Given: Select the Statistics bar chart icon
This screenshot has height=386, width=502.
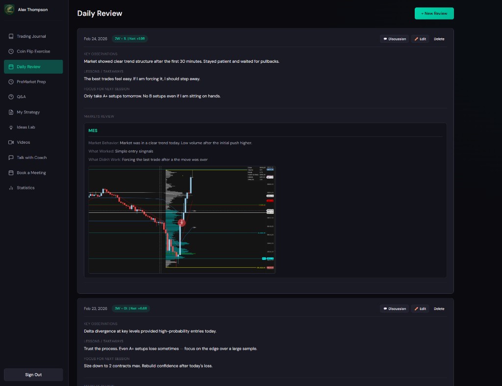Looking at the screenshot, I should pos(11,187).
